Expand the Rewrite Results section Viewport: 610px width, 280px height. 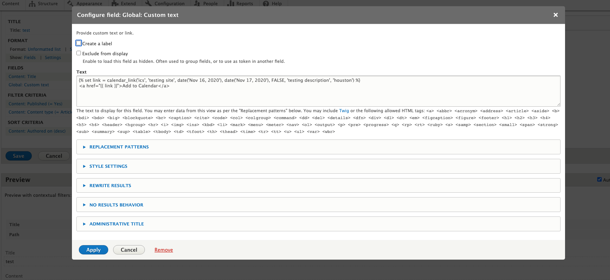pos(110,186)
